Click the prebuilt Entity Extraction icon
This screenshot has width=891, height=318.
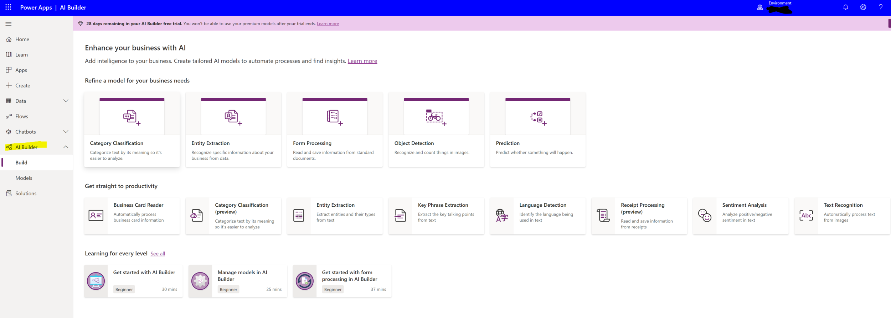click(x=299, y=216)
